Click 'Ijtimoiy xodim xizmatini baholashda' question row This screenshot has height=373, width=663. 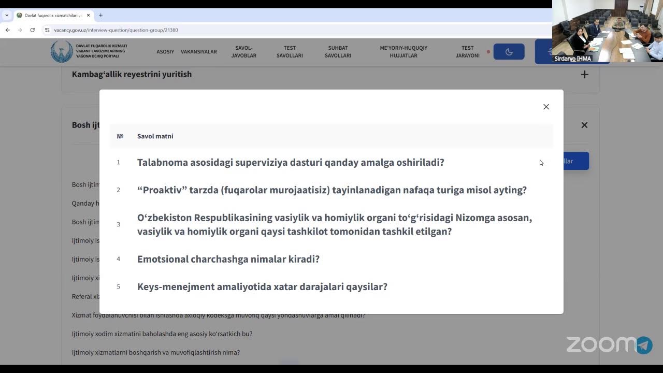coord(162,334)
